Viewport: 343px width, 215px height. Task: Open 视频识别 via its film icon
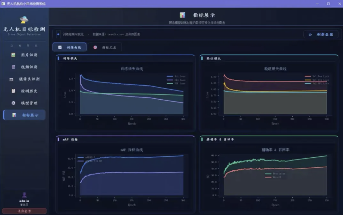click(13, 67)
